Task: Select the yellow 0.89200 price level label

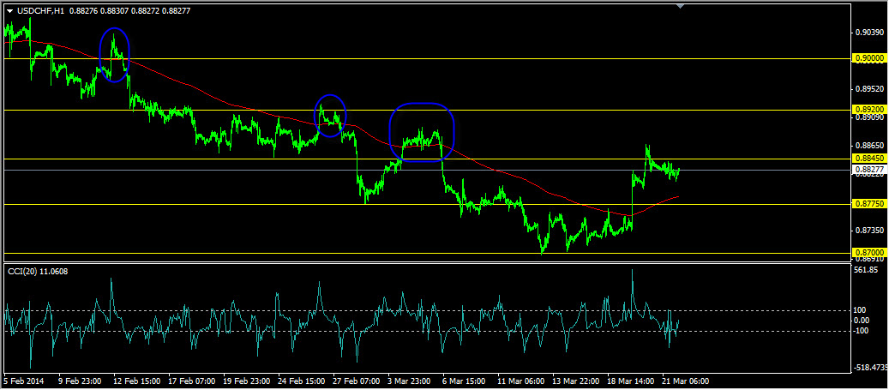Action: pyautogui.click(x=868, y=109)
